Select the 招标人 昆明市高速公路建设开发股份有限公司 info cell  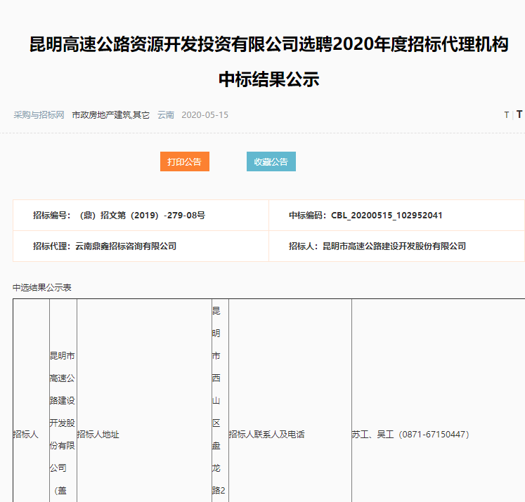(396, 246)
